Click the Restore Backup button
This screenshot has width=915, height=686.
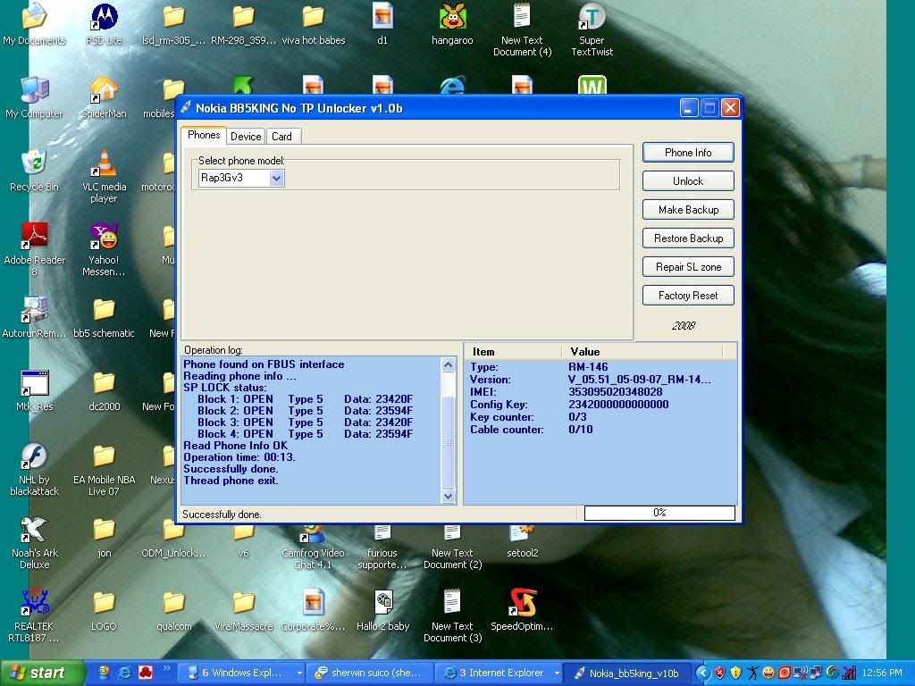pos(688,238)
